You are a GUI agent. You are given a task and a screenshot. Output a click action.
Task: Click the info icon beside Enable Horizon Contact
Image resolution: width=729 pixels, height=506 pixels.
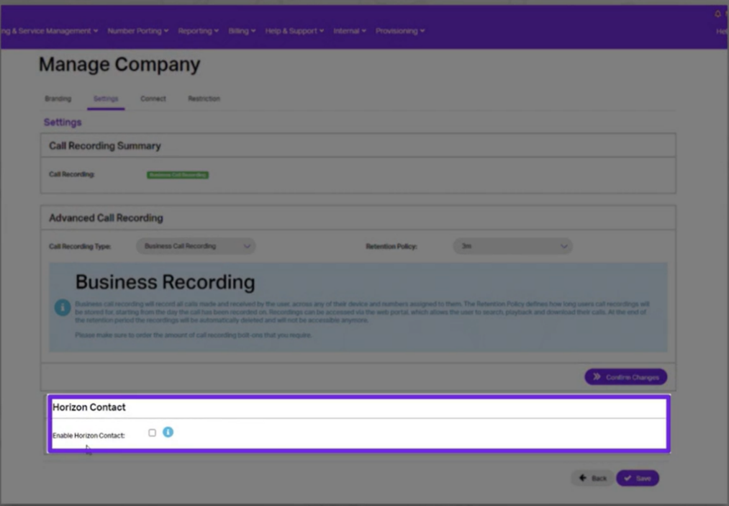tap(168, 432)
